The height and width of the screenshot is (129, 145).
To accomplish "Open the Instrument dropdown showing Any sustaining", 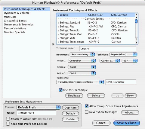I will (82, 54).
